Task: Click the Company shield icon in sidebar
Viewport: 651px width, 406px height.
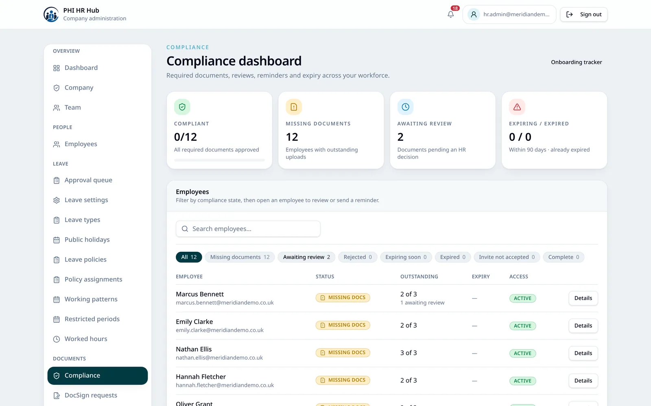Action: point(57,88)
